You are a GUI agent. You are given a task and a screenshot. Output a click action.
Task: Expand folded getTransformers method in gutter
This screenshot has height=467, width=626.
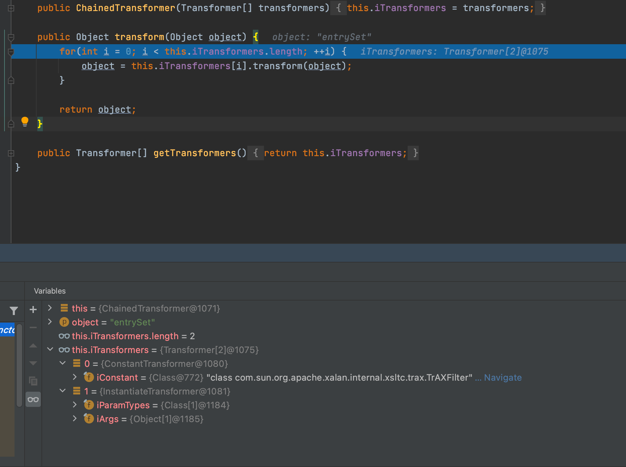pyautogui.click(x=11, y=153)
